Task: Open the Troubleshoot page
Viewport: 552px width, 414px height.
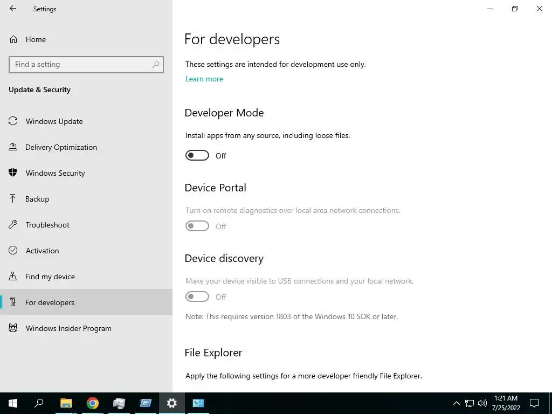Action: coord(86,225)
